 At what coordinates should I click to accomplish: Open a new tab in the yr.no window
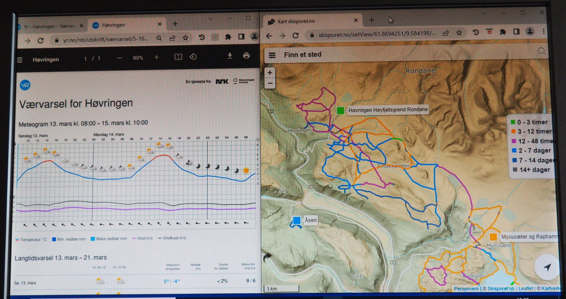click(x=175, y=24)
